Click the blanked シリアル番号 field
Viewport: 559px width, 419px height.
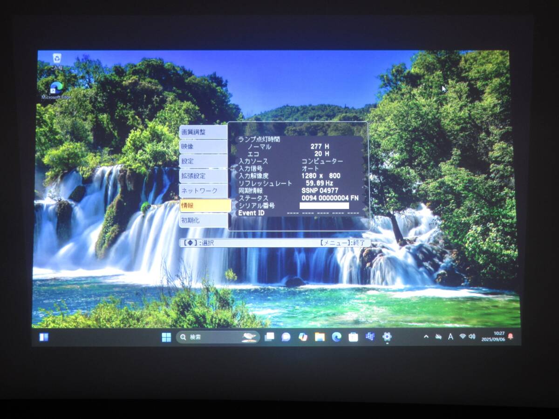(x=324, y=206)
